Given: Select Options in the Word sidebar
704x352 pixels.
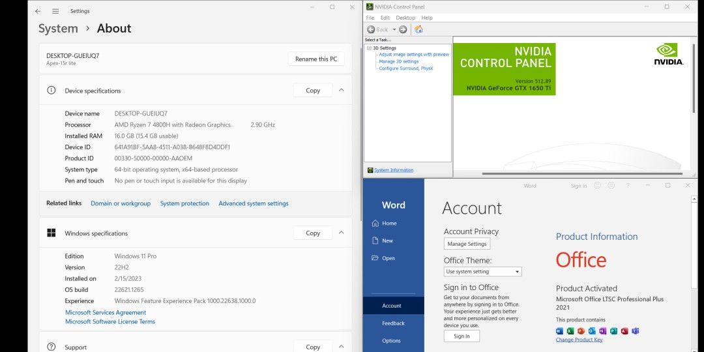Looking at the screenshot, I should (x=391, y=340).
